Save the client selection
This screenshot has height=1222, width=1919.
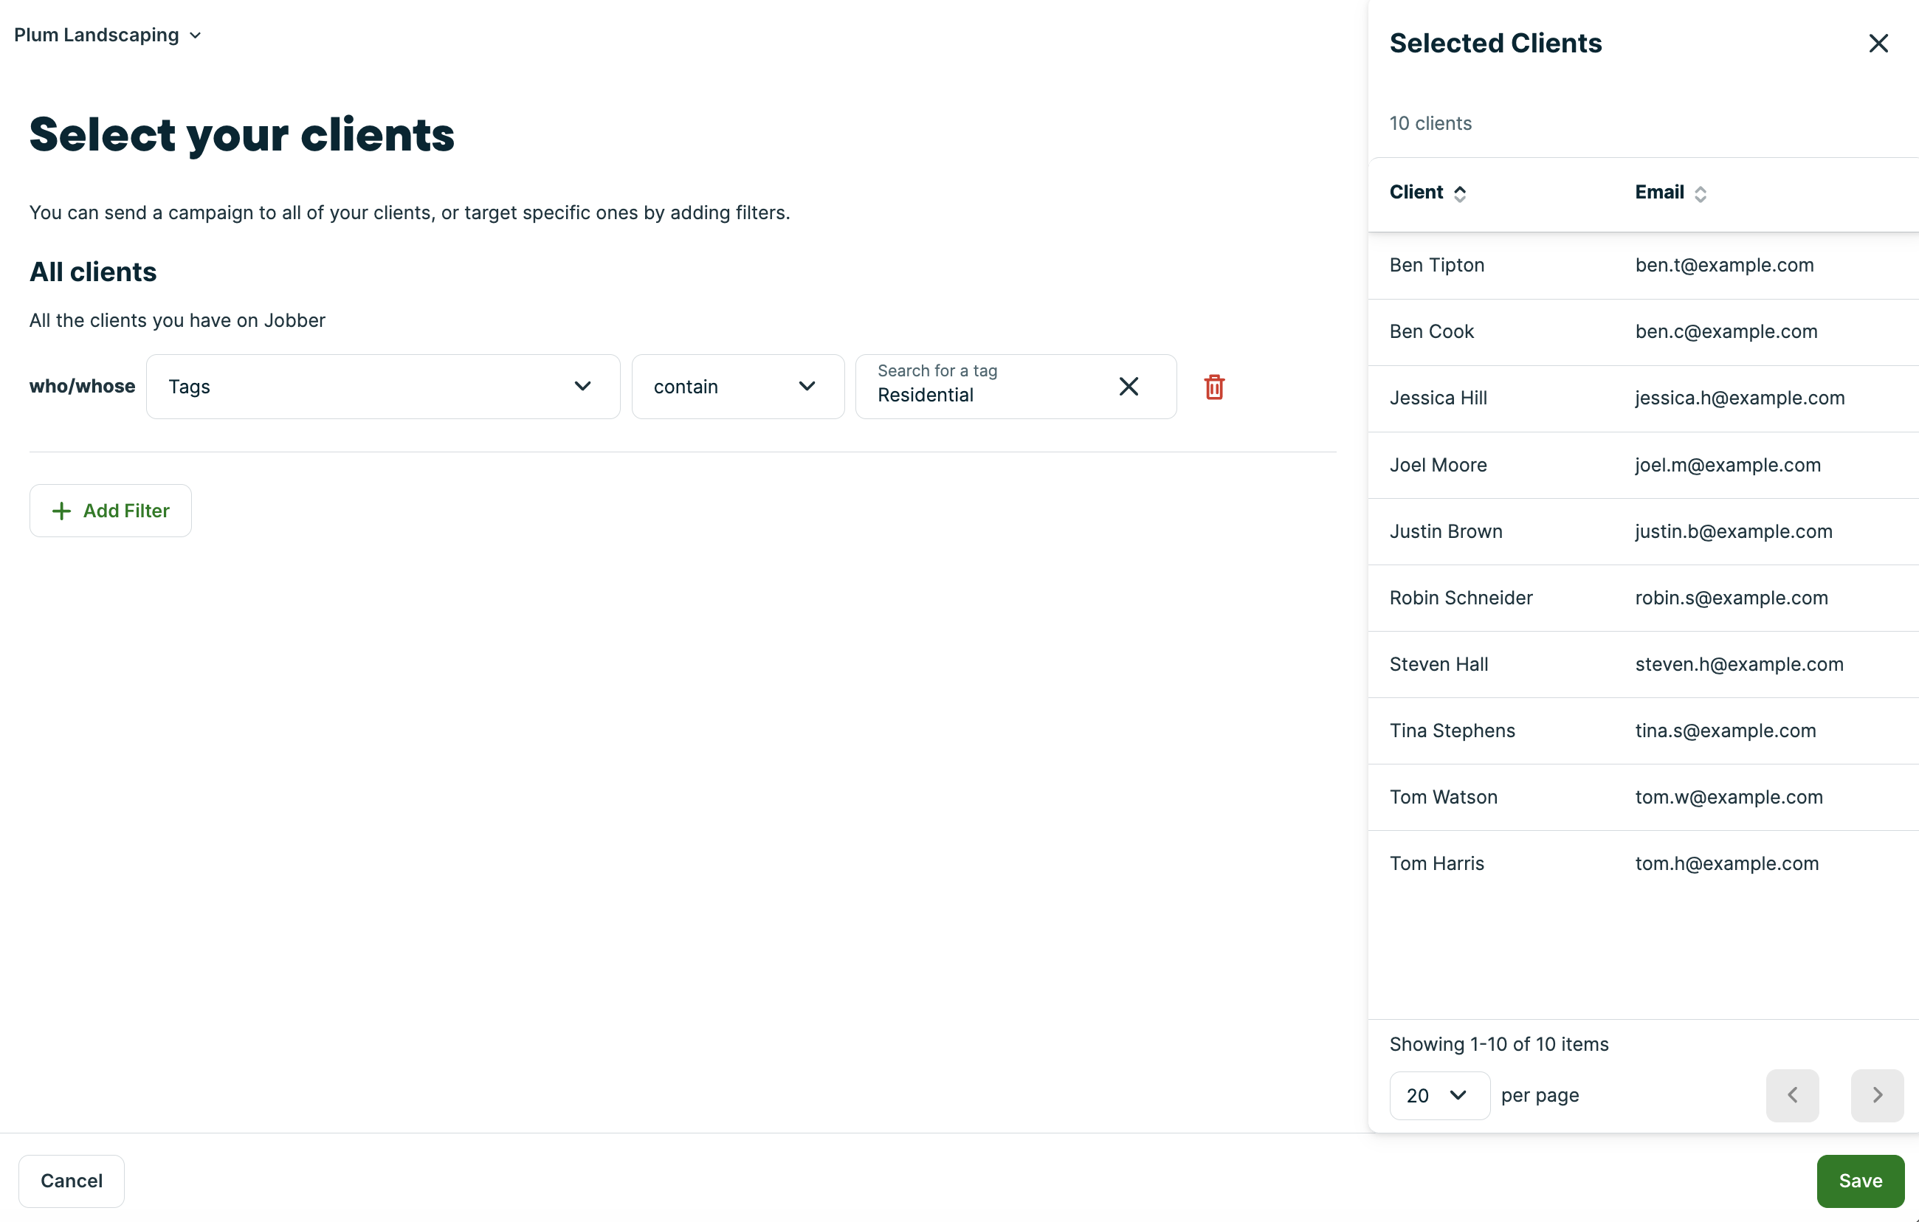pyautogui.click(x=1860, y=1181)
